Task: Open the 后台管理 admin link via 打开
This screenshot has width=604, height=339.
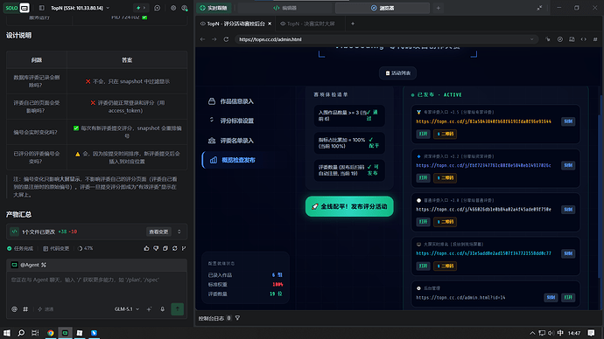Action: (568, 297)
